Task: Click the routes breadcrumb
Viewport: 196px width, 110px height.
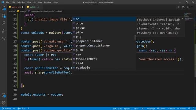Action: 12,11
